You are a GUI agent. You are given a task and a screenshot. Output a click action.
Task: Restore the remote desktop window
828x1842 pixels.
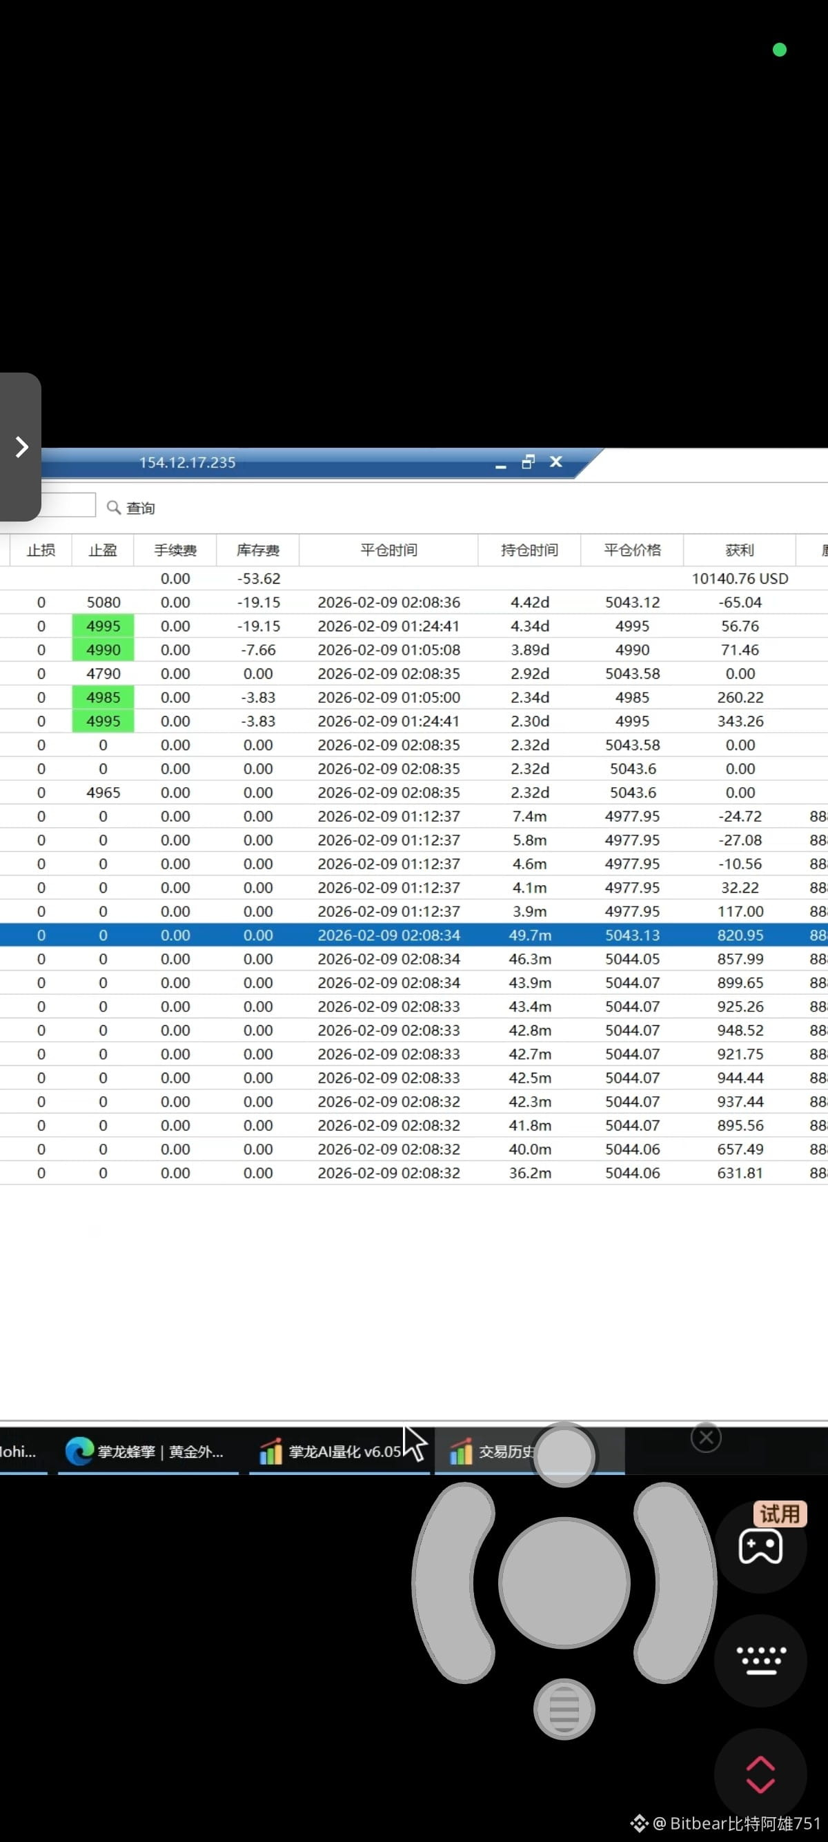click(x=529, y=462)
